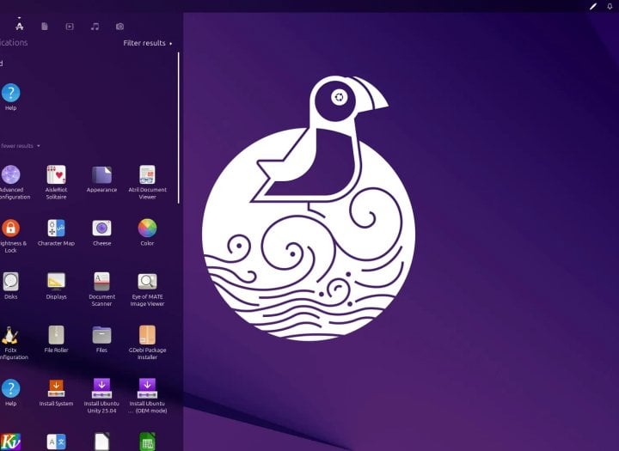Open the Appearance settings app

point(101,180)
